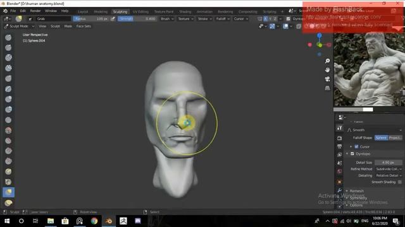Switch perspective/orthographic with grid icon
The height and width of the screenshot is (227, 405).
click(x=327, y=88)
